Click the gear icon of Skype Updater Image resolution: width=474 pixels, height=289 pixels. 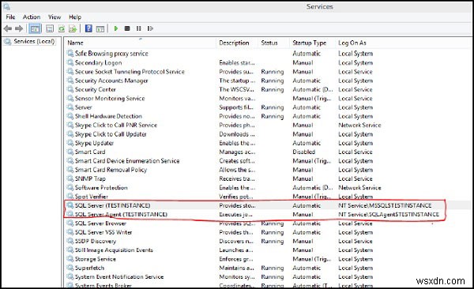pyautogui.click(x=70, y=143)
